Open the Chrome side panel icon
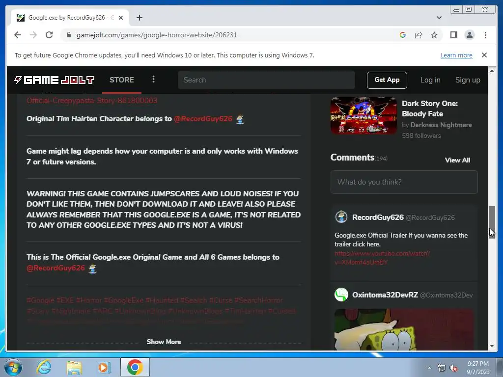 tap(453, 35)
